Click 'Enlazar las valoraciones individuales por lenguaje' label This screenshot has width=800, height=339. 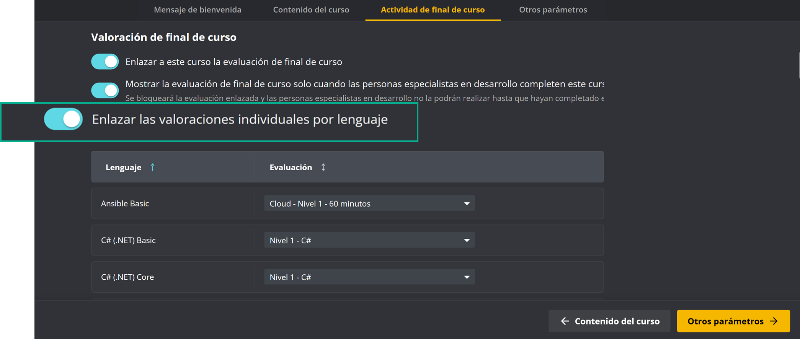click(x=240, y=119)
